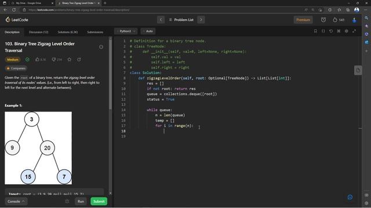Click the Edge sidebar settings gear
The height and width of the screenshot is (208, 371).
366,203
